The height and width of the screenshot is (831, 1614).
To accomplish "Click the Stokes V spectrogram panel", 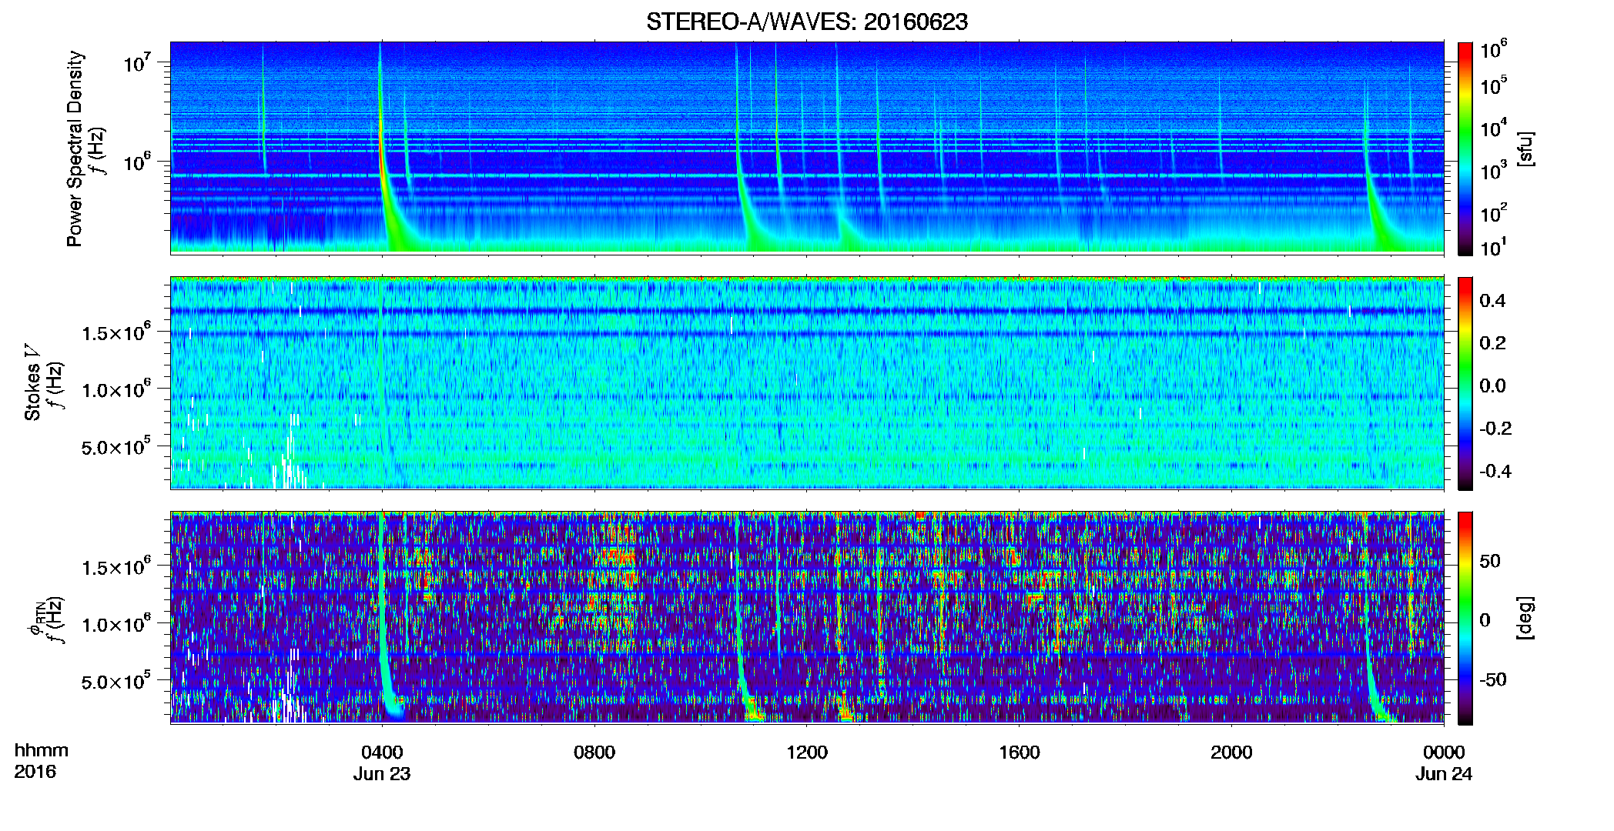I will (x=807, y=383).
